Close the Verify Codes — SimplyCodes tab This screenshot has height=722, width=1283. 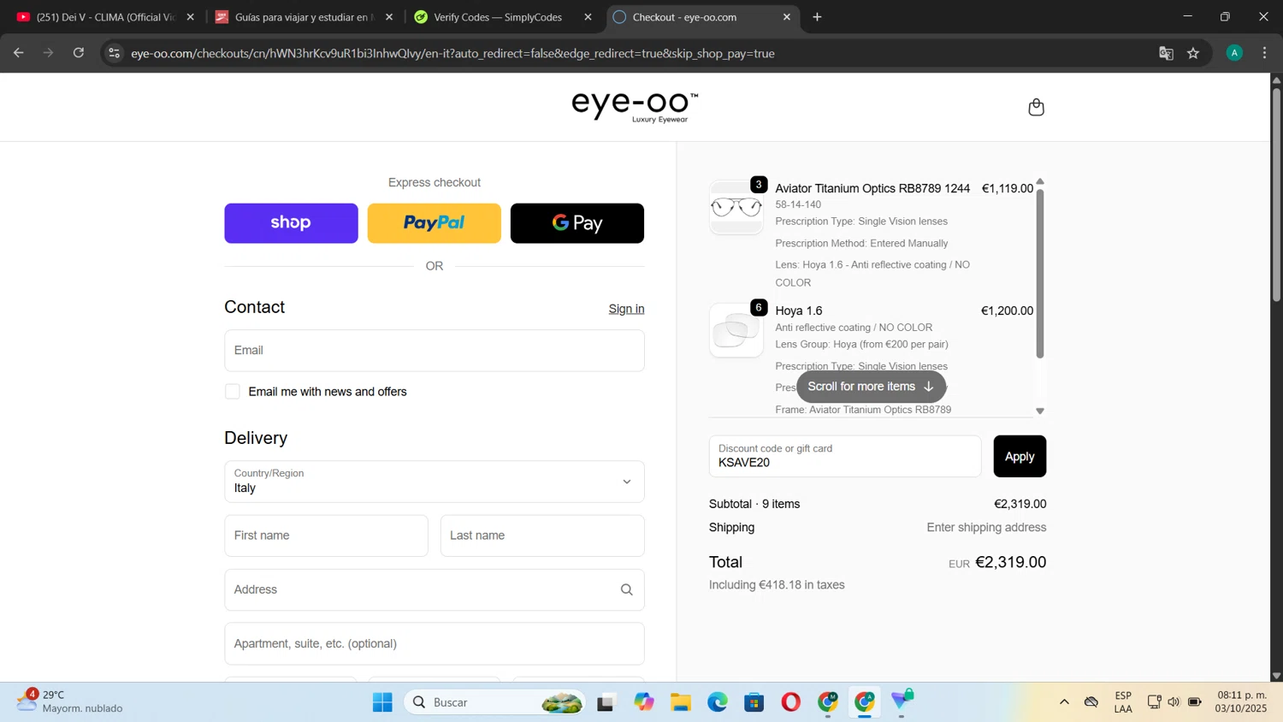point(588,17)
